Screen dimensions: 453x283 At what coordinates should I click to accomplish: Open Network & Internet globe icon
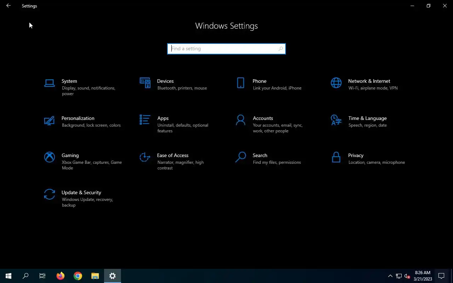pyautogui.click(x=336, y=83)
